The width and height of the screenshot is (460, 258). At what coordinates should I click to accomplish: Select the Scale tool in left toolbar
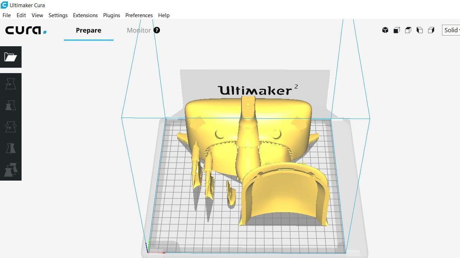(x=10, y=105)
